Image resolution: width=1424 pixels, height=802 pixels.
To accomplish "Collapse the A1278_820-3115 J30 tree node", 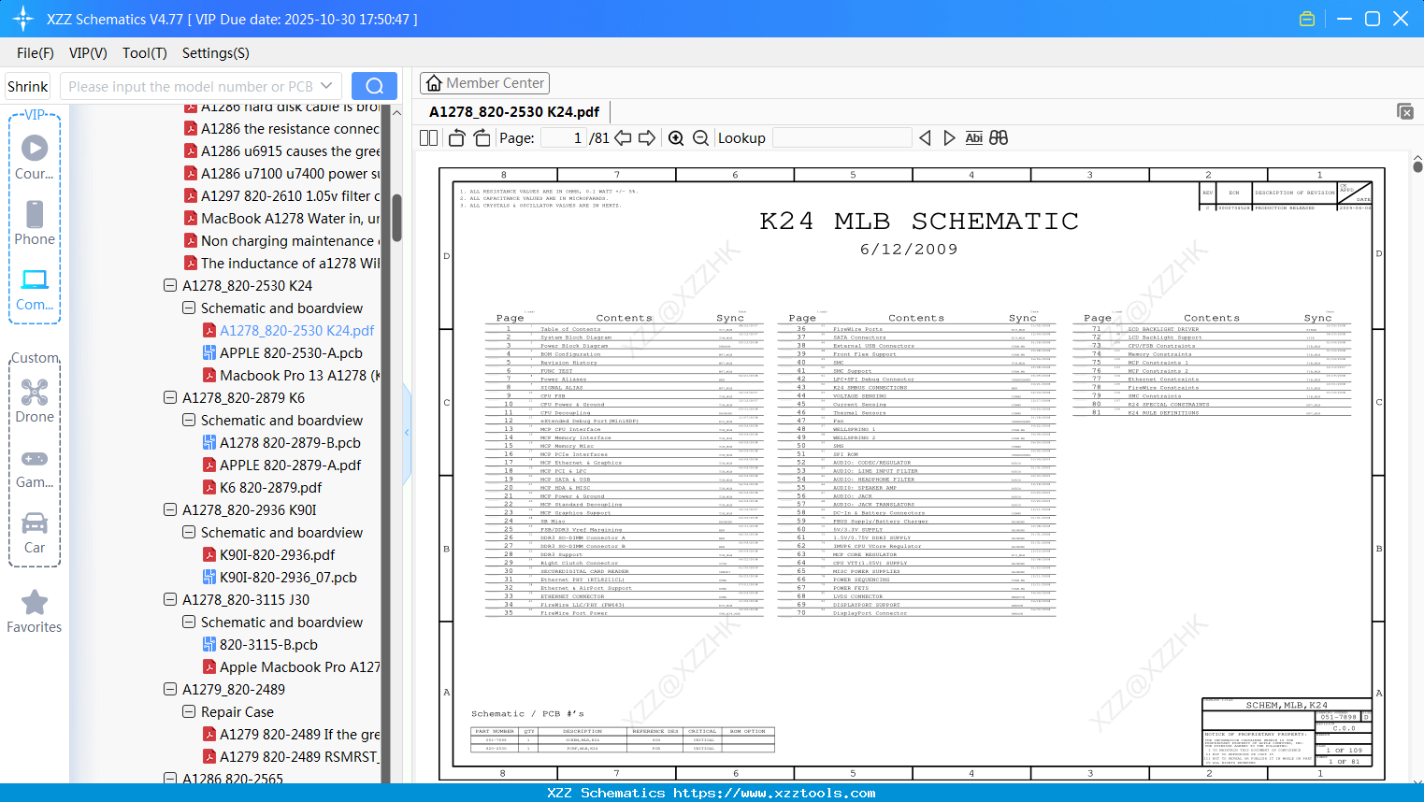I will point(170,600).
